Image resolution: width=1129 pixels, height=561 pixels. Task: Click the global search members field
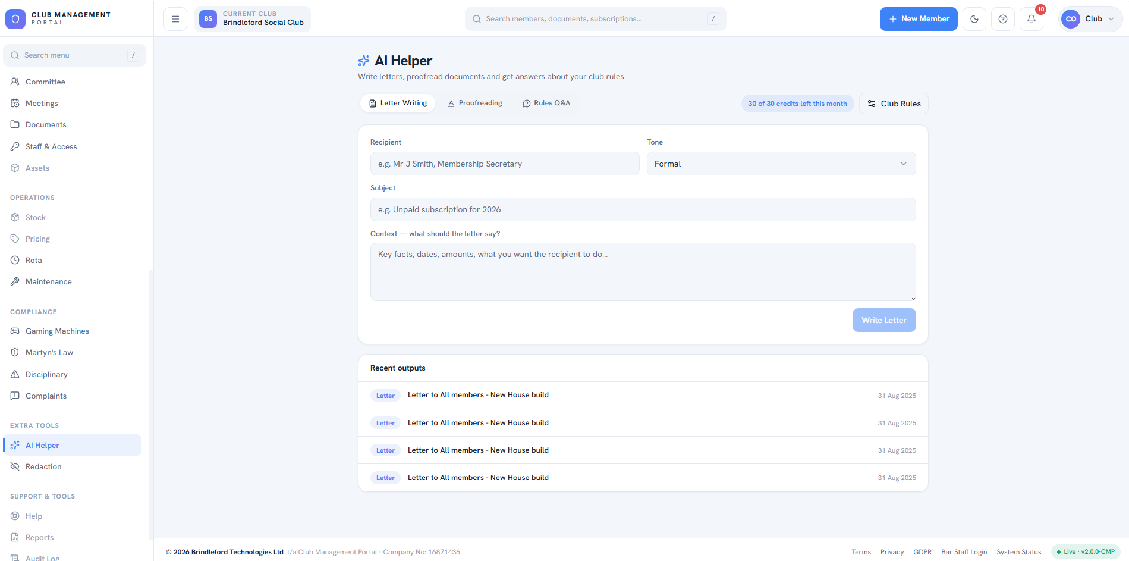point(595,19)
